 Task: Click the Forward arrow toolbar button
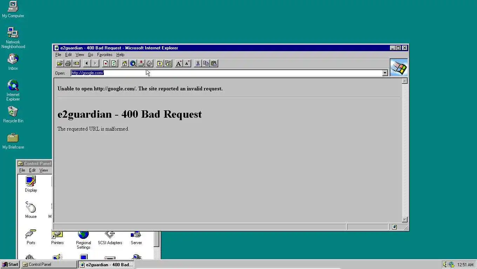pos(95,63)
